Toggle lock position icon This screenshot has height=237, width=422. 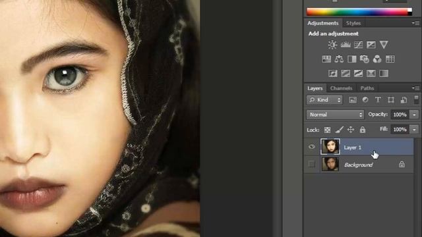(351, 130)
